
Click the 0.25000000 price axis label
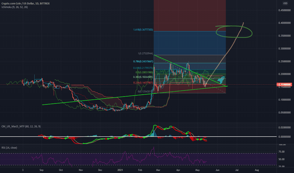pyautogui.click(x=285, y=61)
